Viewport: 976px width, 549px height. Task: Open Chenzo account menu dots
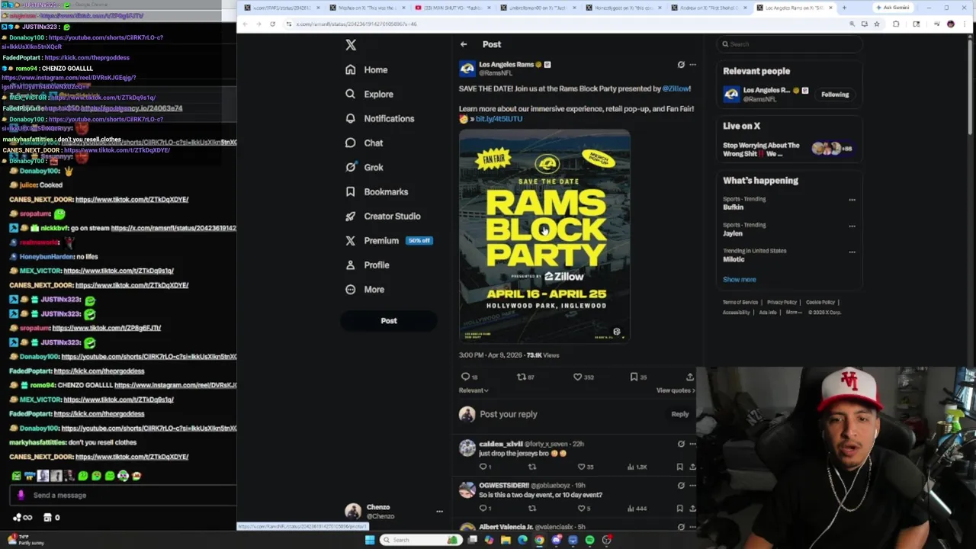coord(439,512)
